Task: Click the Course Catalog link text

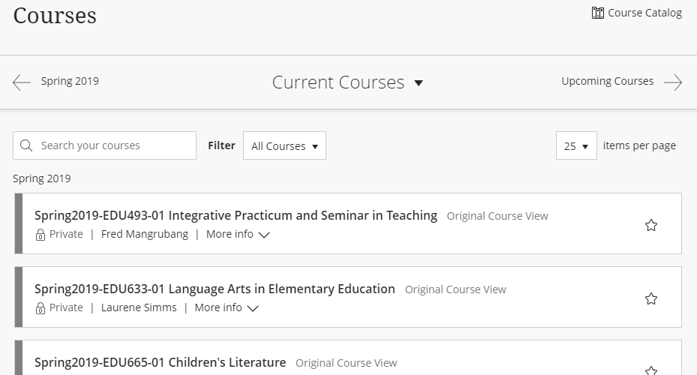Action: [644, 13]
